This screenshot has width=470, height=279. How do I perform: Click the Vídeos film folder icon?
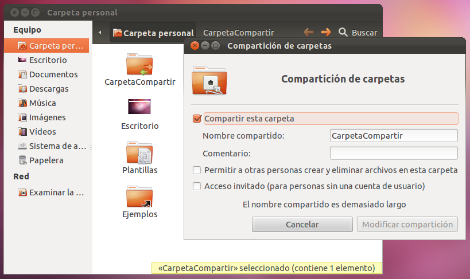pos(22,131)
